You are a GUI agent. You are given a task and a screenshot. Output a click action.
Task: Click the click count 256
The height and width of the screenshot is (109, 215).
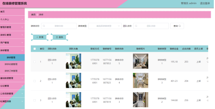(x=186, y=100)
